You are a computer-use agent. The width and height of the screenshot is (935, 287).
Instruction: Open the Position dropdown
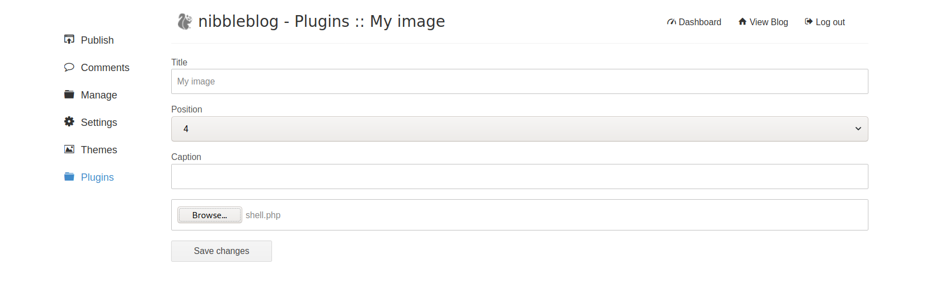click(x=519, y=129)
